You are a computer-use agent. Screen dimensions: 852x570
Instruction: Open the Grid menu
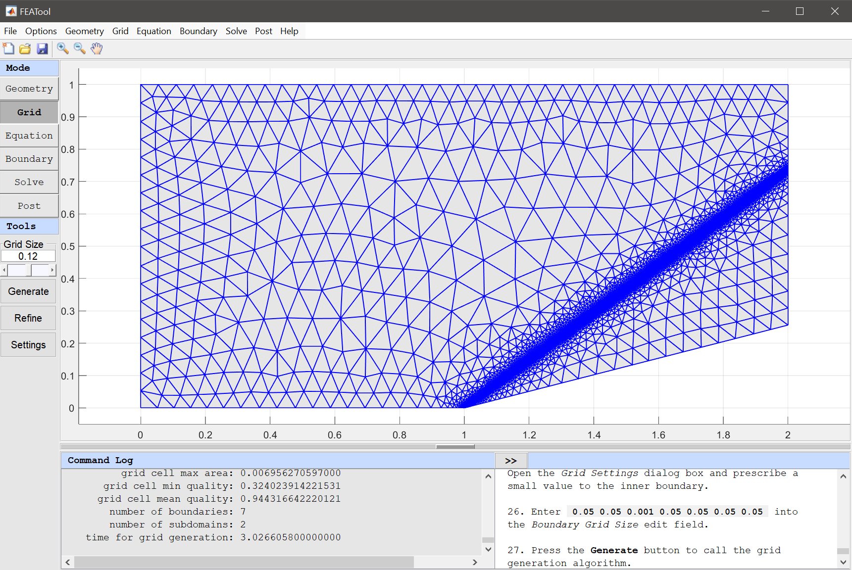tap(120, 31)
